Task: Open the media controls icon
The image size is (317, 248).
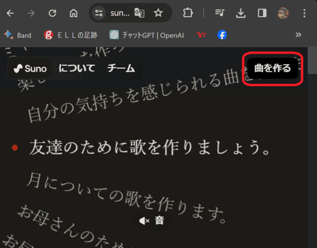Action: tap(220, 13)
